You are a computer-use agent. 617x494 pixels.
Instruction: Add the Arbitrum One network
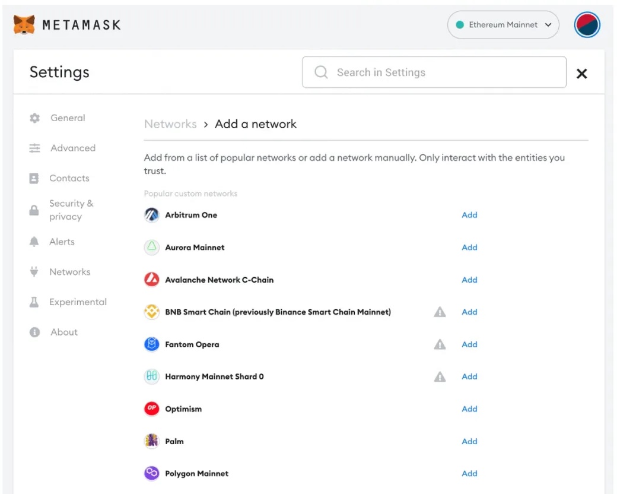469,214
